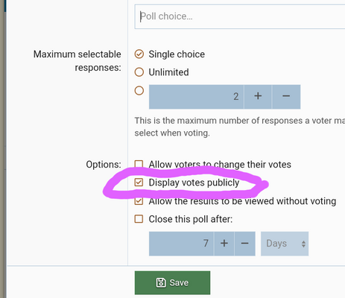Enable Allow voters to change their votes
345x298 pixels.
[139, 164]
